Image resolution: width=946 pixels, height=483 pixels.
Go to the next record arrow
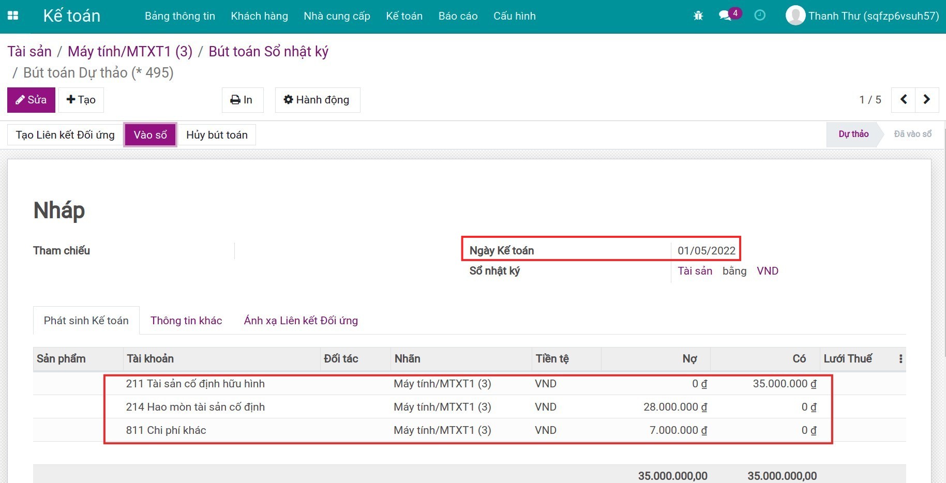point(927,99)
